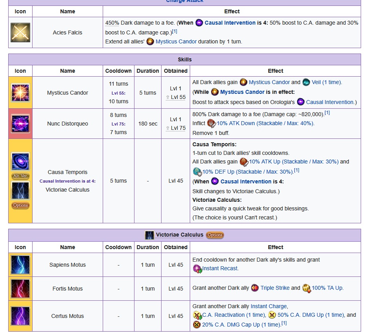
Task: Click the Sapiens Motus blue skill icon
Action: point(20,265)
